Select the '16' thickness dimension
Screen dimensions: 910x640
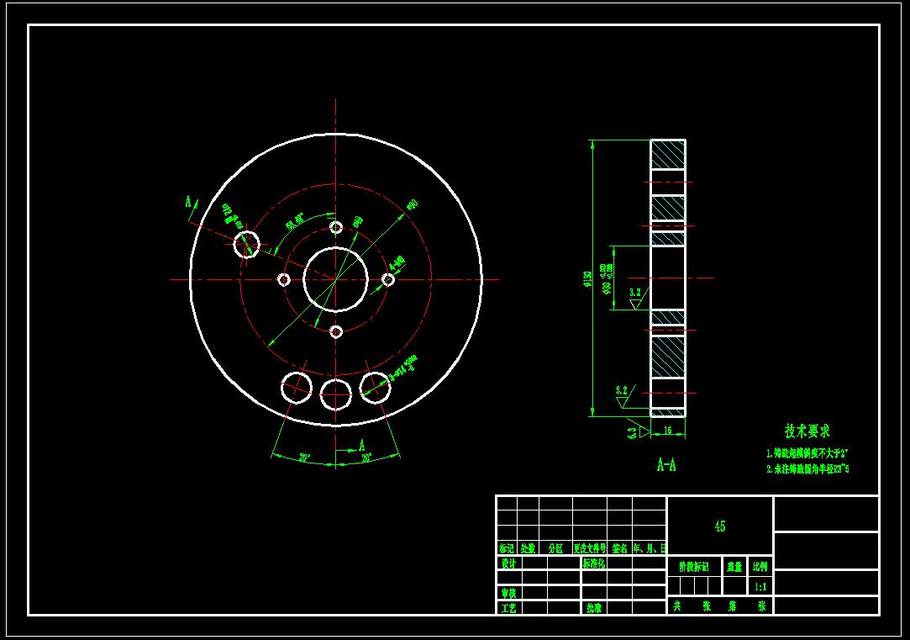pyautogui.click(x=667, y=431)
